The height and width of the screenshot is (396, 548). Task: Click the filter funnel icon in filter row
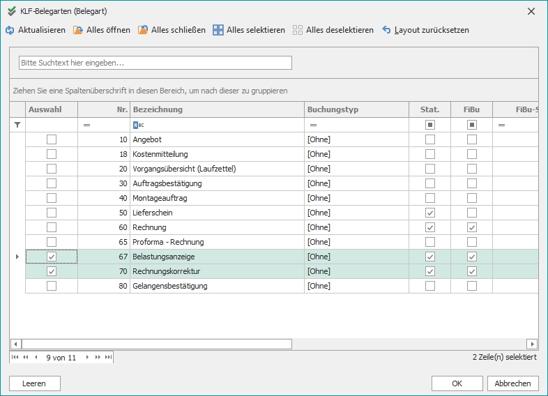[x=17, y=125]
